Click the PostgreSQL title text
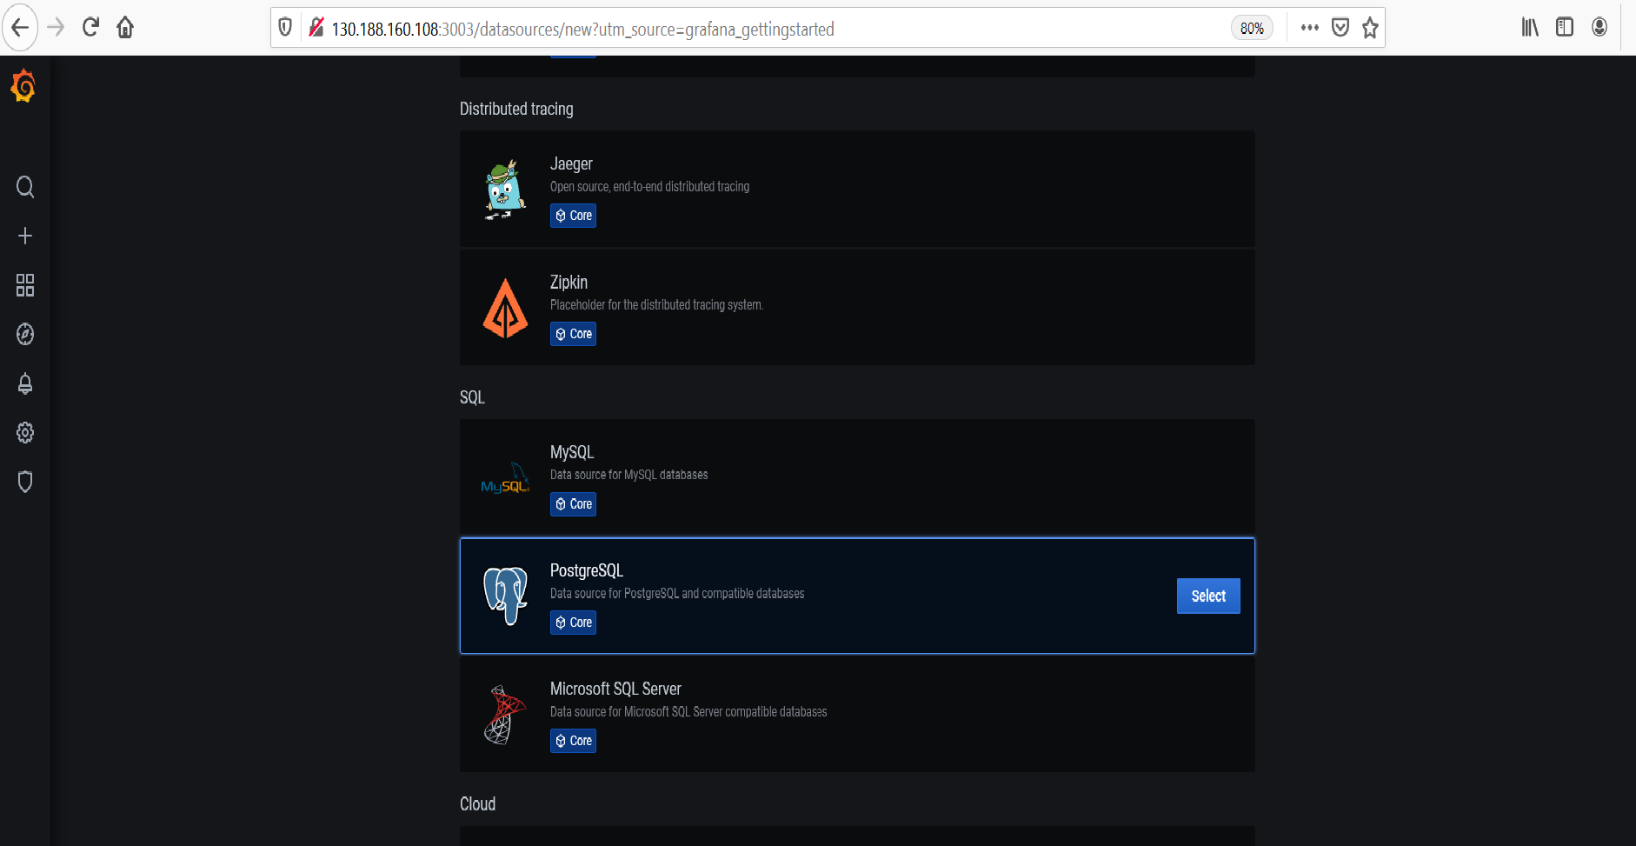This screenshot has height=846, width=1636. (x=587, y=570)
